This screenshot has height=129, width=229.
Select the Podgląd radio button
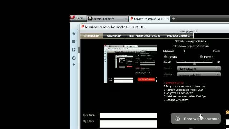pos(165,57)
